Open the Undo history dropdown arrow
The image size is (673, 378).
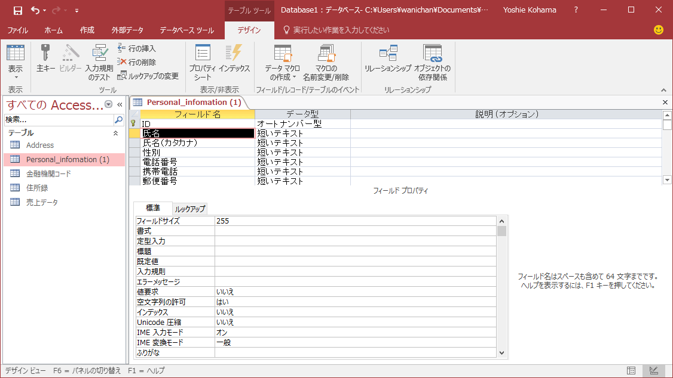click(x=45, y=11)
